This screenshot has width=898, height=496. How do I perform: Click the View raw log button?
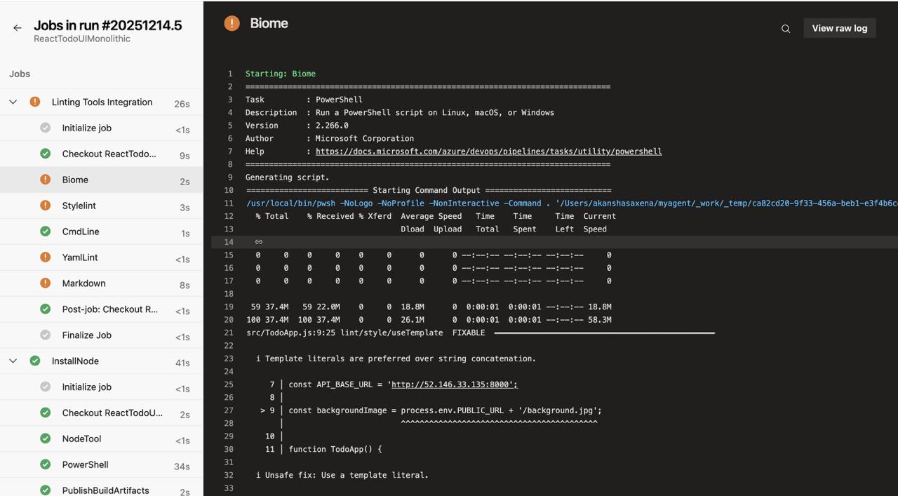coord(839,28)
